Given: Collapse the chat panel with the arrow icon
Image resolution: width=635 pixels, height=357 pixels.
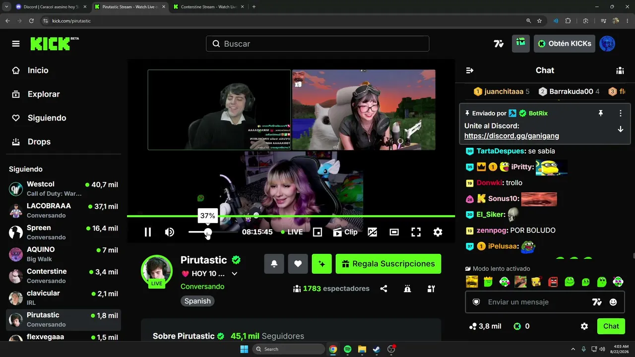Looking at the screenshot, I should [470, 70].
